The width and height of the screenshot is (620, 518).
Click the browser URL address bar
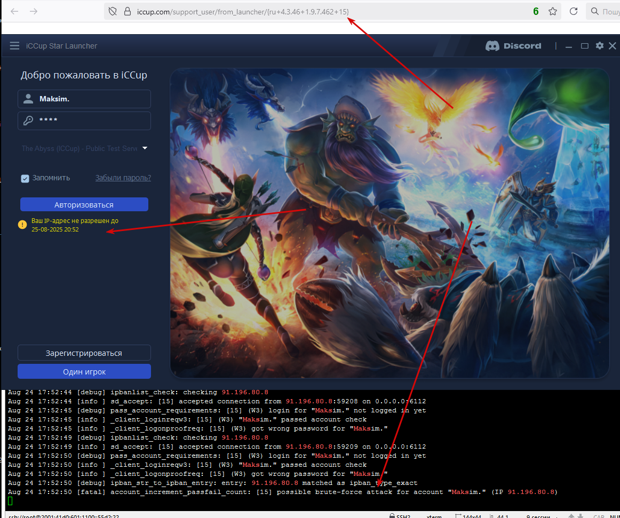pyautogui.click(x=332, y=11)
